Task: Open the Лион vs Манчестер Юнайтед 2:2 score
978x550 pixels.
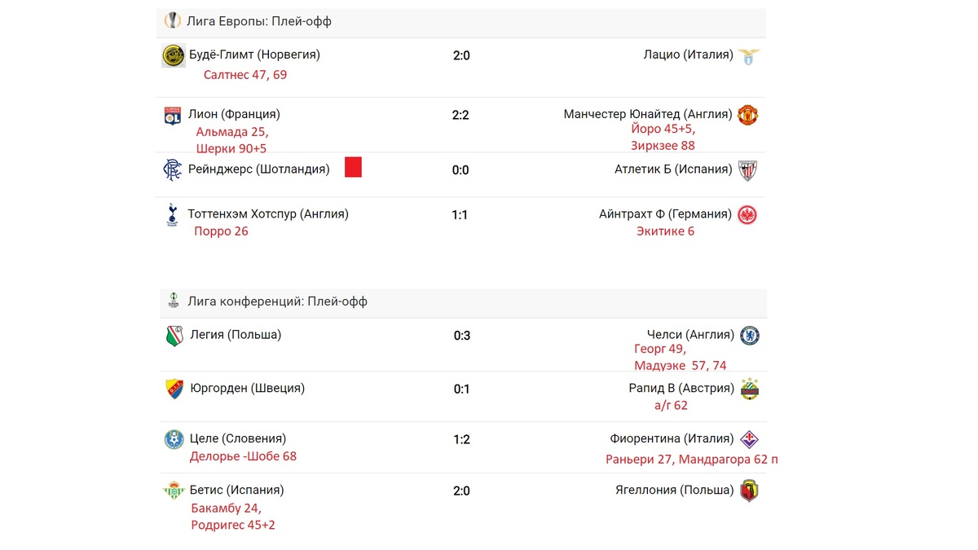Action: click(x=460, y=115)
